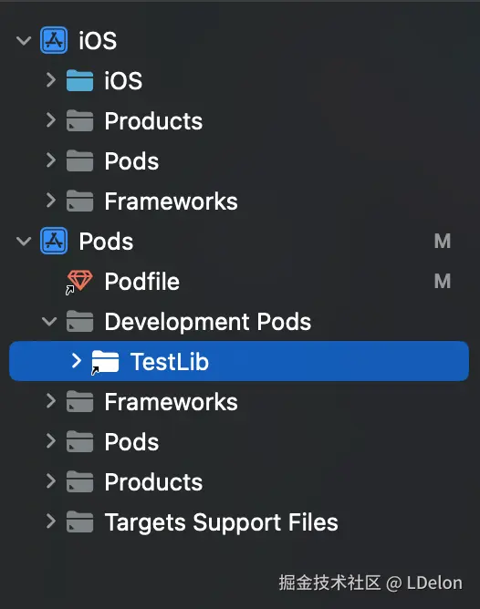
Task: Click the TestLib linked folder icon
Action: (105, 362)
